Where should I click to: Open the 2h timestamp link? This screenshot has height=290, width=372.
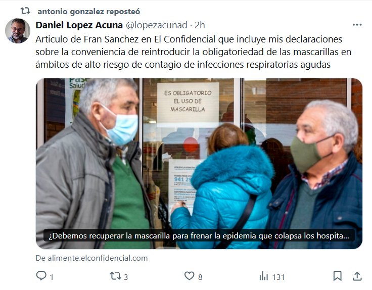(x=200, y=25)
